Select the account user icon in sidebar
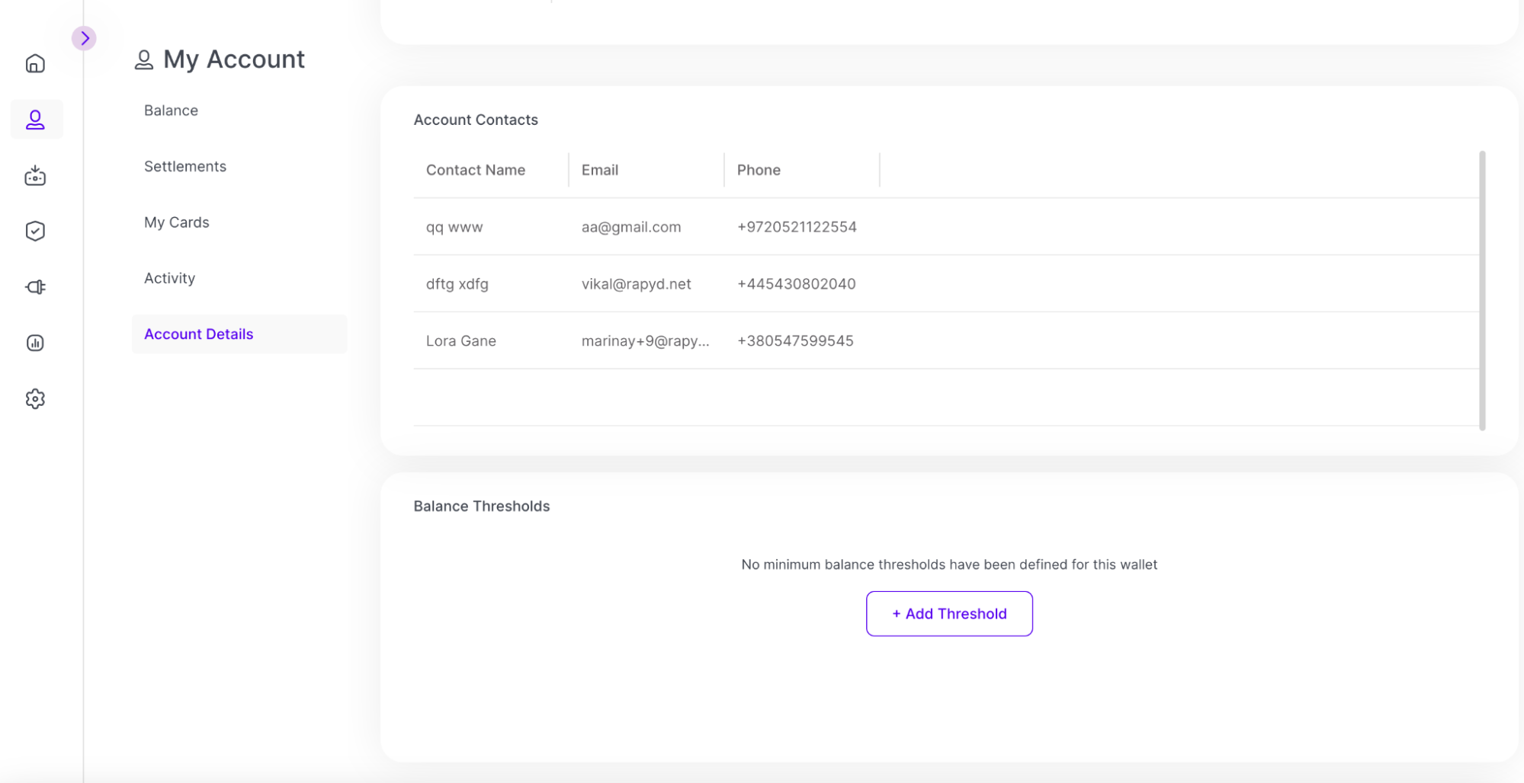1524x783 pixels. click(35, 120)
